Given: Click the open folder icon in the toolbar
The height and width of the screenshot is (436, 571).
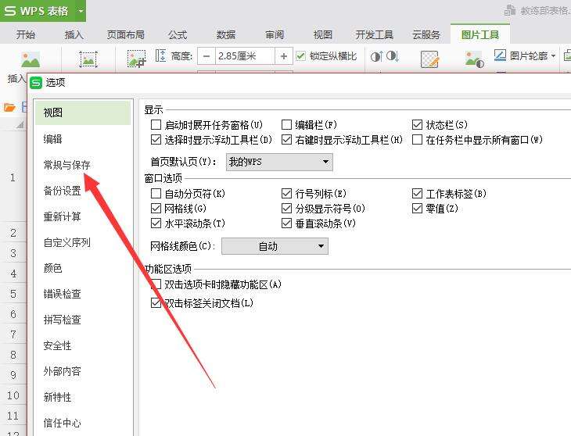Looking at the screenshot, I should click(9, 107).
